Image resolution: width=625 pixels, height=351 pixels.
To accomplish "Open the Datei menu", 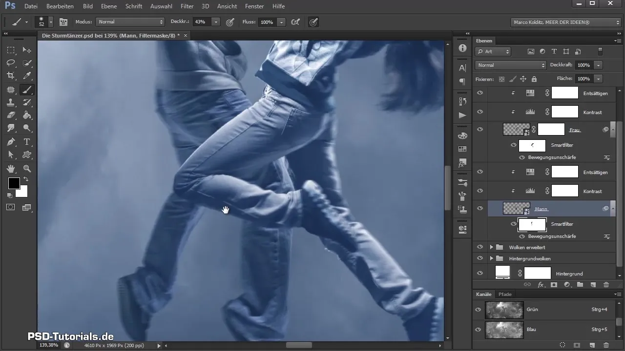I will (31, 6).
